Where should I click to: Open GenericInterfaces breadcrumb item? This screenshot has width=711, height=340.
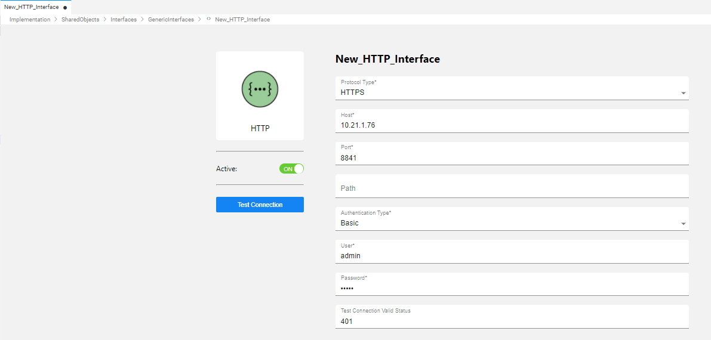pos(171,20)
